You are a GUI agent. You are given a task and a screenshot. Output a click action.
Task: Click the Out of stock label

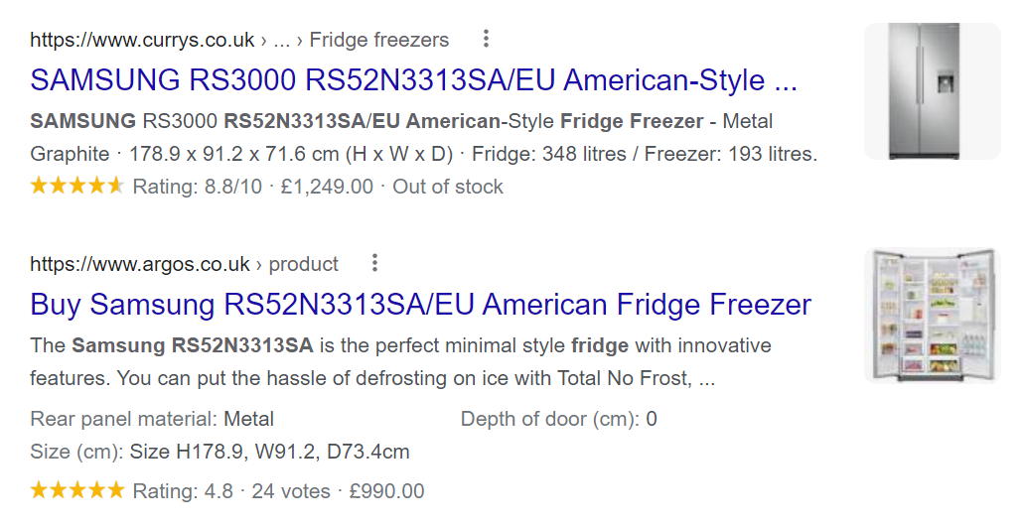coord(448,187)
